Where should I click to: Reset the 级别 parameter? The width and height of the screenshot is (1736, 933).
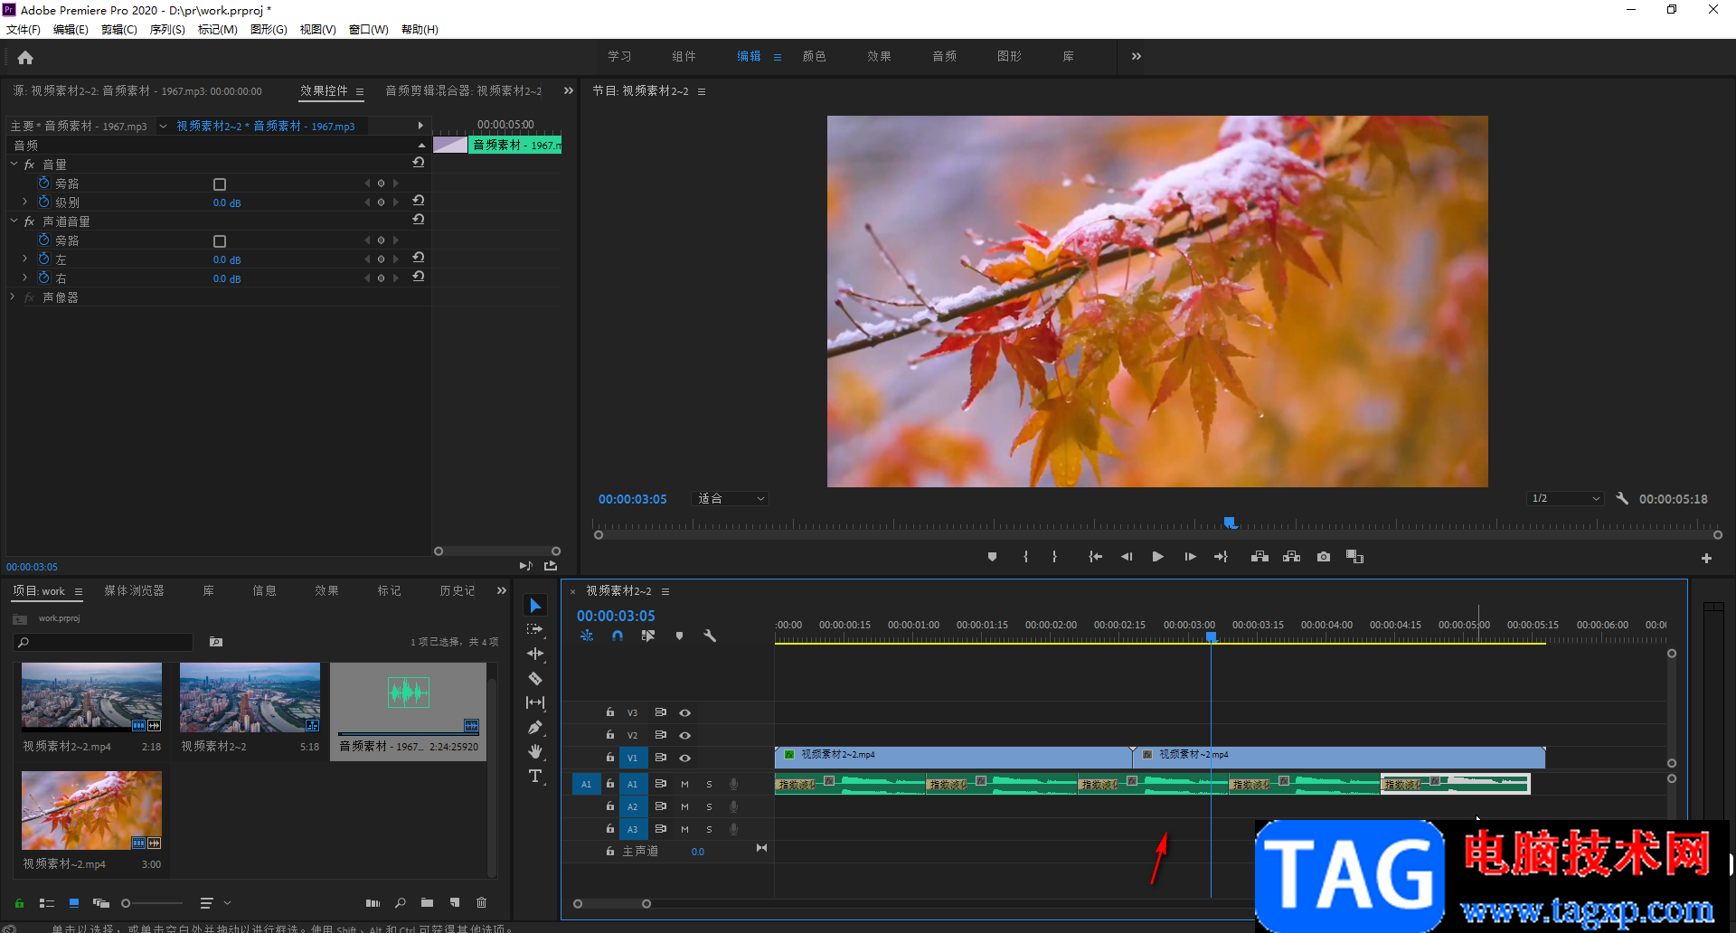point(418,201)
